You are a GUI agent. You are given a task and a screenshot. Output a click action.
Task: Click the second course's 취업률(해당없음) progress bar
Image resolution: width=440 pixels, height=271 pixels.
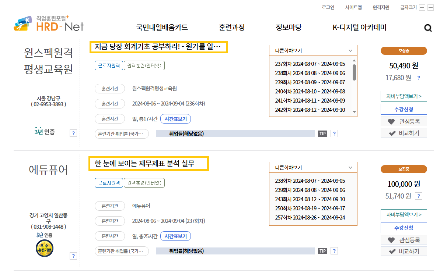click(x=235, y=251)
